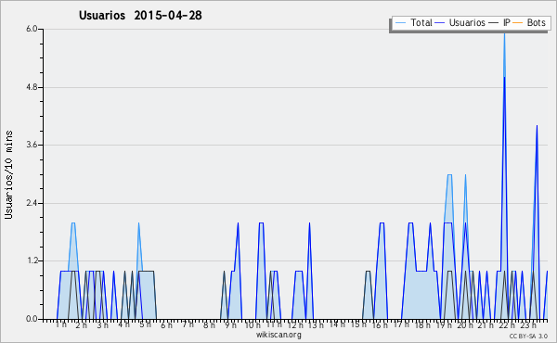557x343 pixels.
Task: Click the "CC BY-SA 3.0" license text
Action: pyautogui.click(x=528, y=336)
